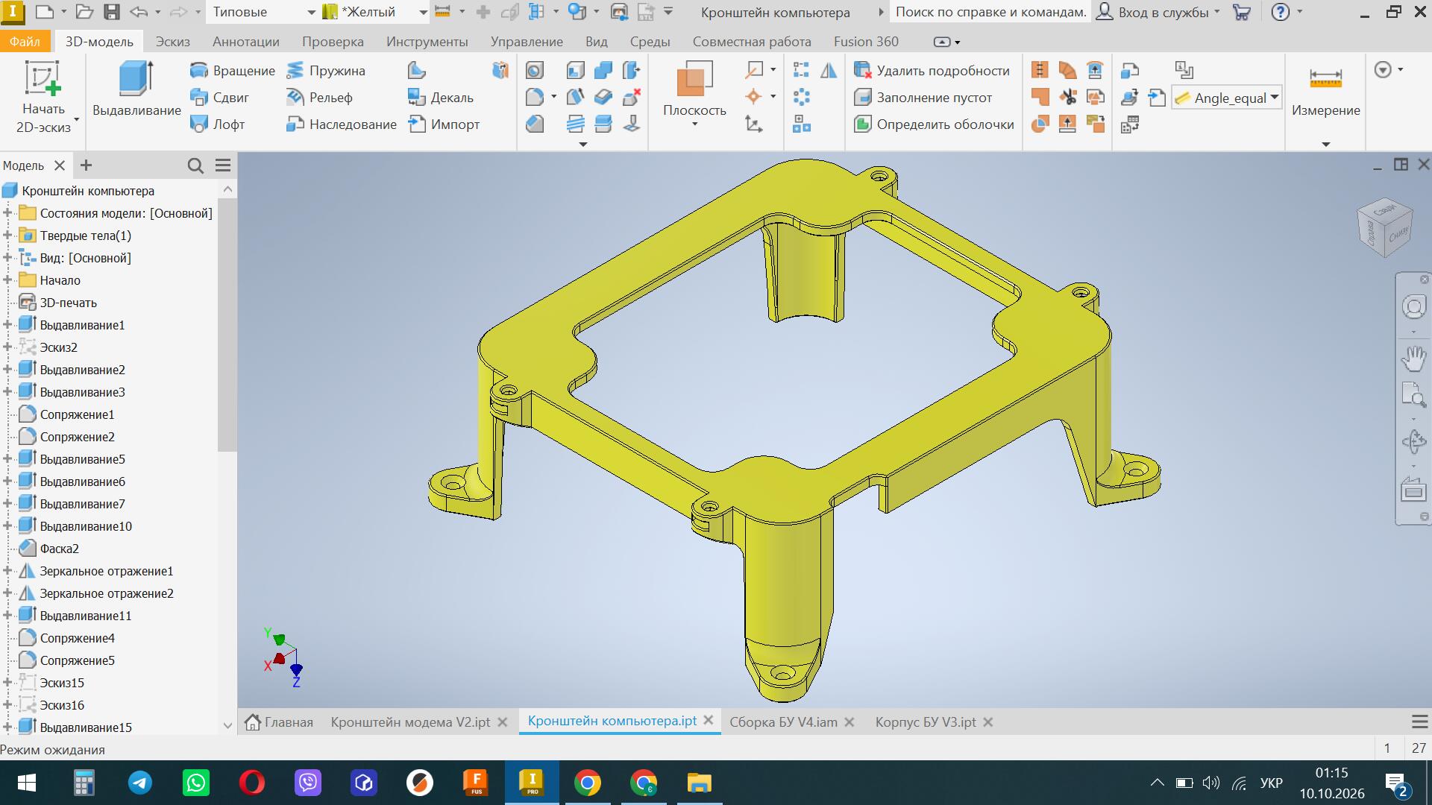Click Удалить подробности simplify tool
This screenshot has width=1432, height=805.
[x=932, y=71]
